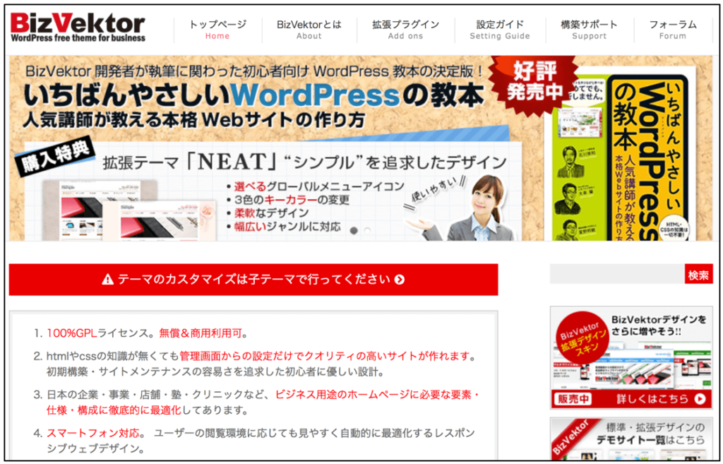Click the 人気講師が教える本格Webサイトの作り方 headline

point(193,120)
